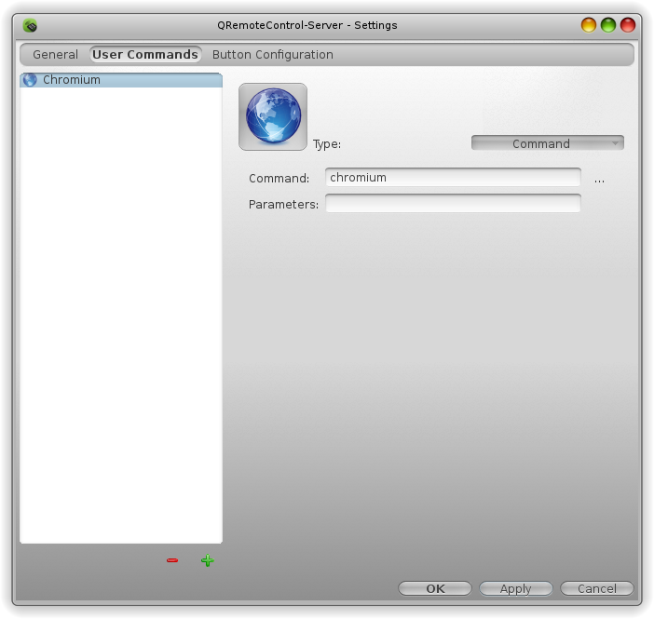This screenshot has width=654, height=619.
Task: Click the Command field containing chromium
Action: tap(453, 178)
